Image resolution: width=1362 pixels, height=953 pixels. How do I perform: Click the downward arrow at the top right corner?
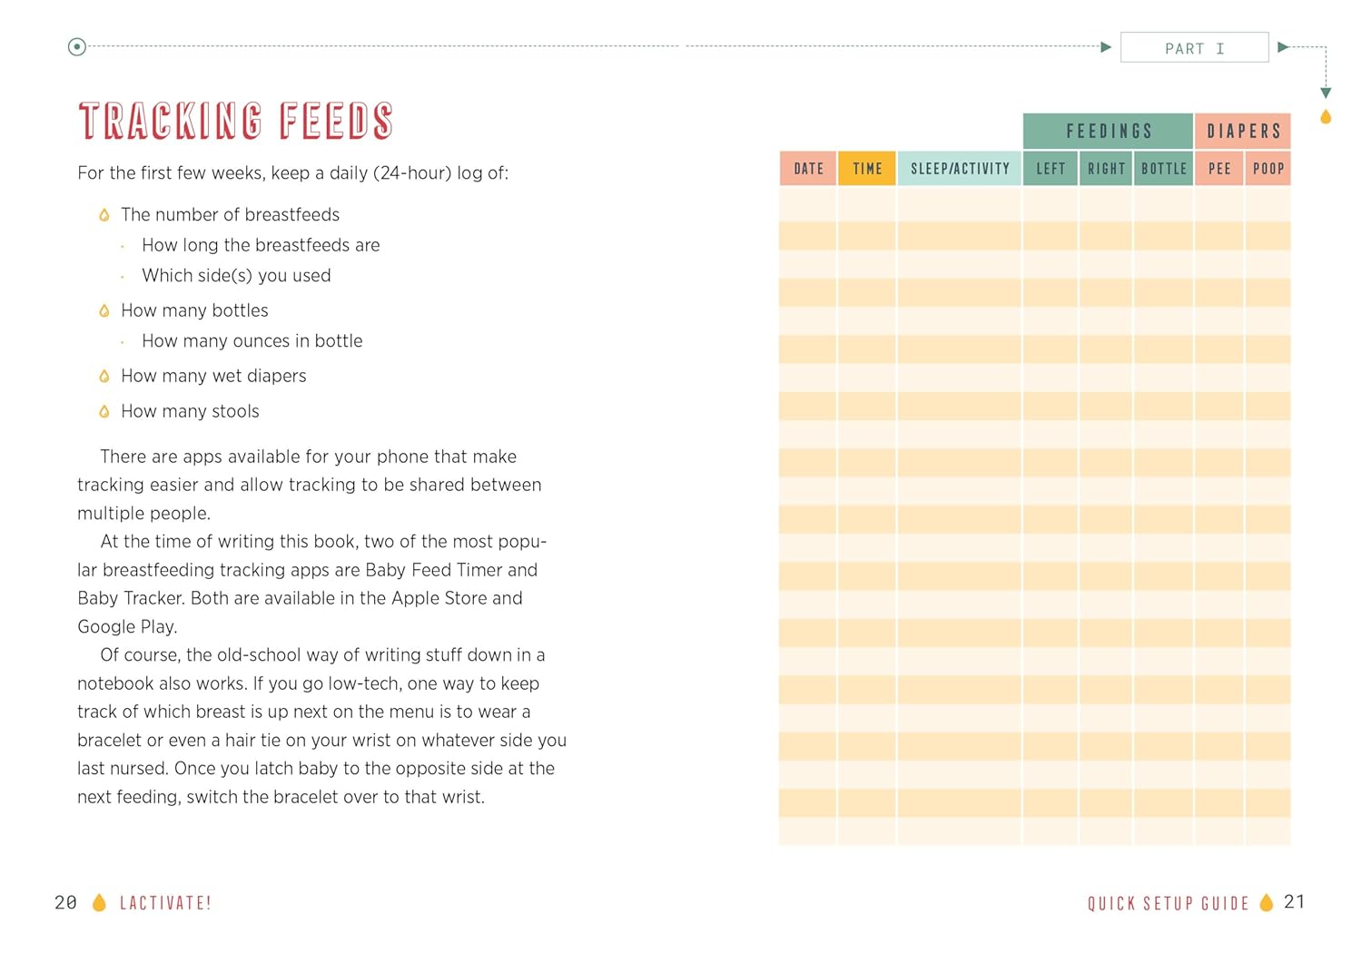click(1326, 93)
